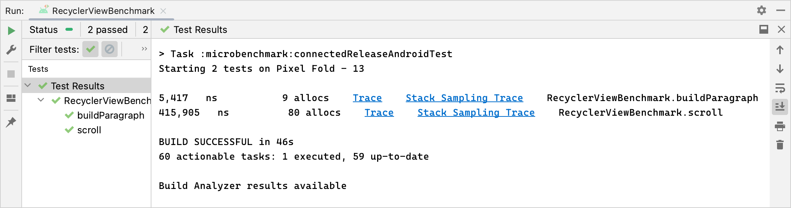The height and width of the screenshot is (208, 791).
Task: Click the layout icon in the left sidebar
Action: 11,98
